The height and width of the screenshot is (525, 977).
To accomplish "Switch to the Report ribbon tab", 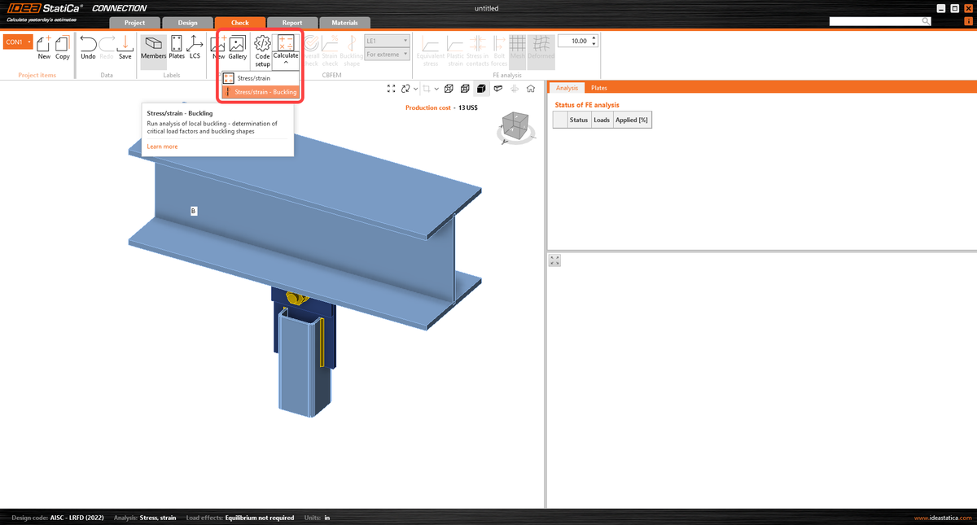I will tap(292, 22).
